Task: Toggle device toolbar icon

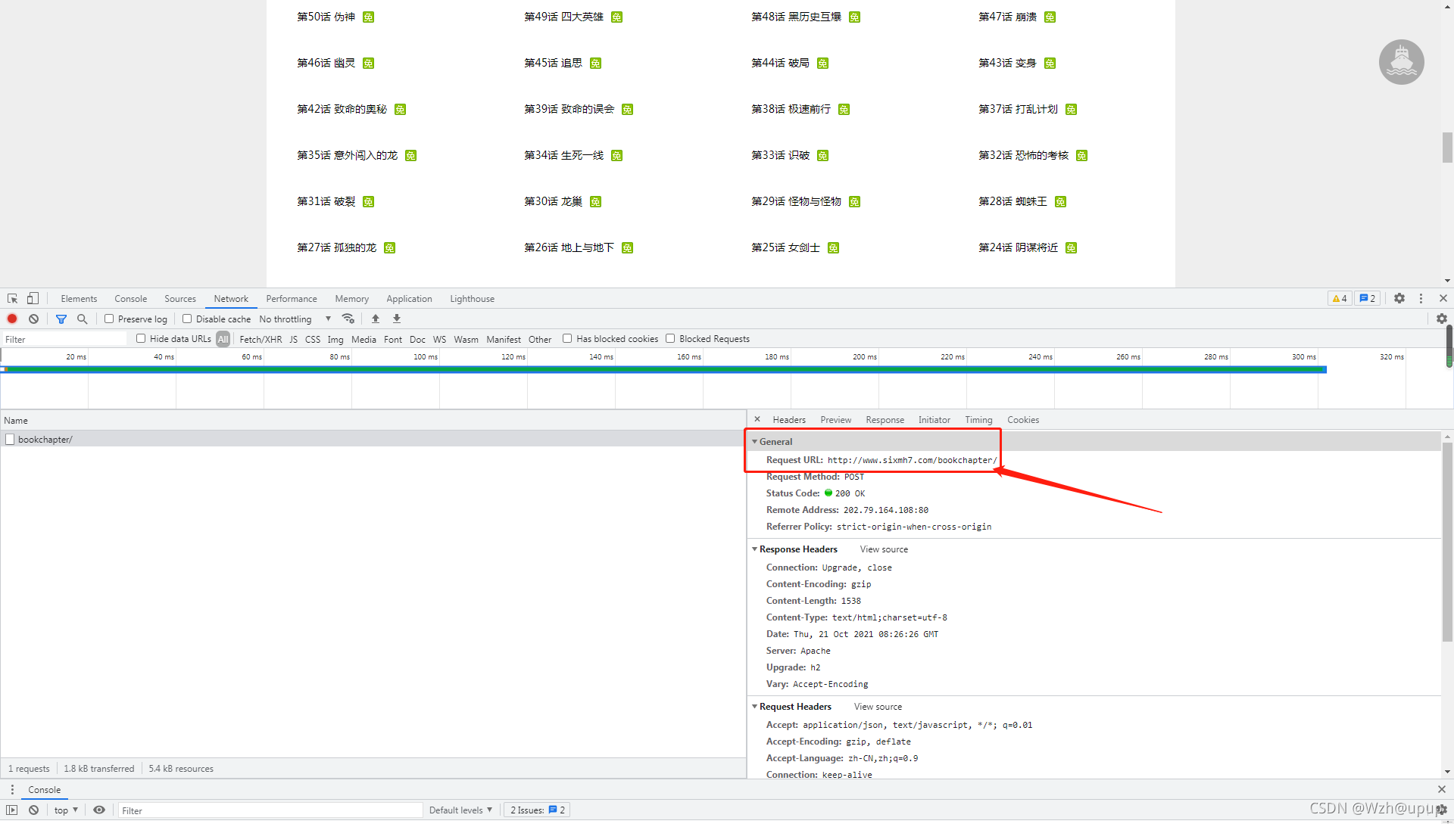Action: coord(33,298)
